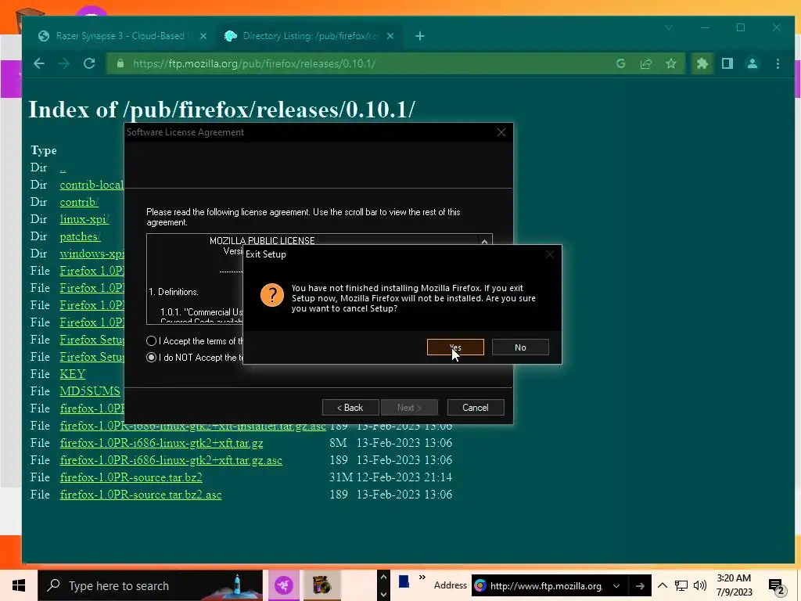Open the contrib/ directory link
This screenshot has height=601, width=801.
pos(79,202)
